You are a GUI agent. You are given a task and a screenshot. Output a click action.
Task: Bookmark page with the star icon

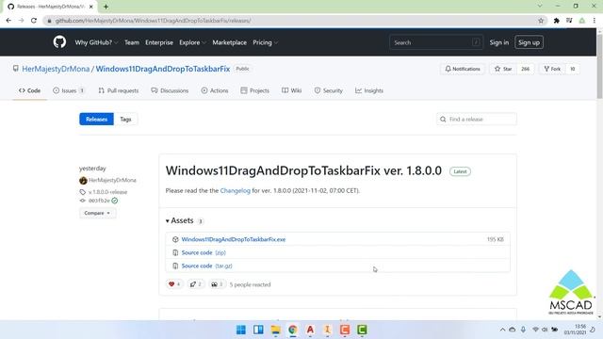pos(541,21)
